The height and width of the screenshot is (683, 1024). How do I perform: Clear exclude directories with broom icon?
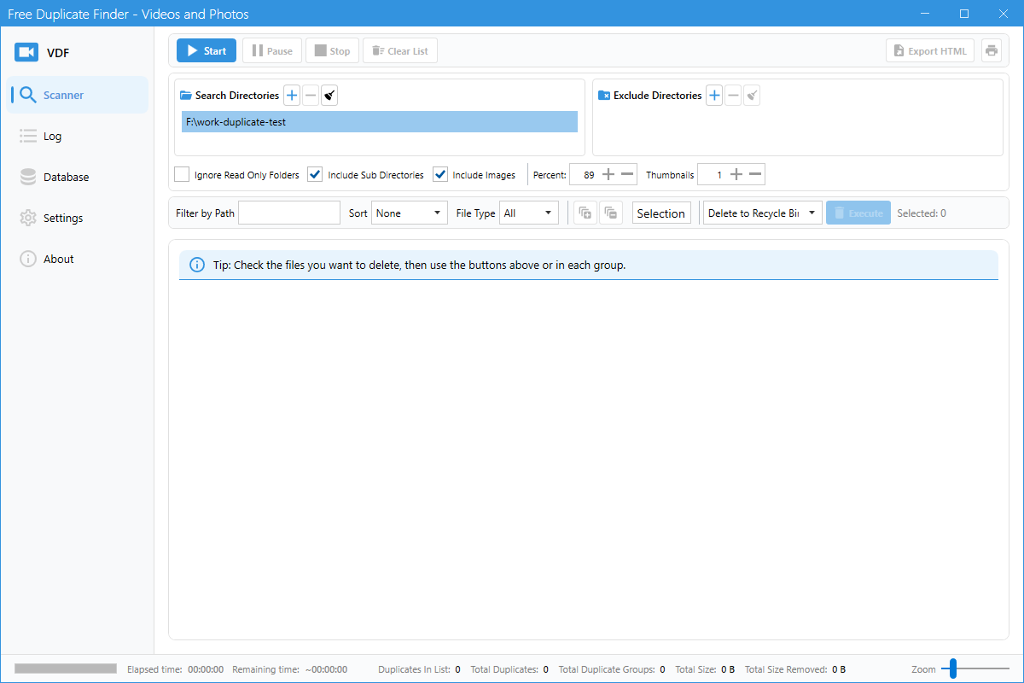(x=752, y=96)
